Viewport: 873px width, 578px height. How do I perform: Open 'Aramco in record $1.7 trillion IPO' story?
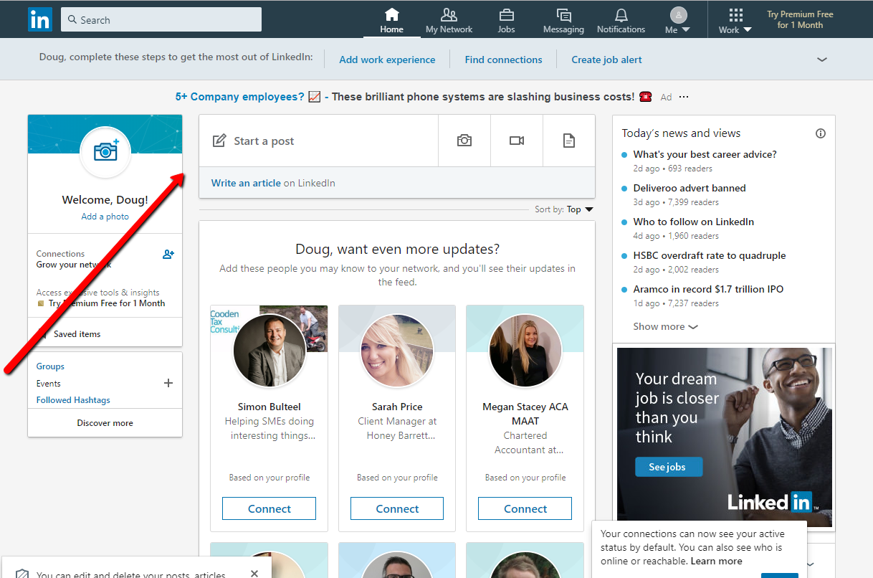[708, 289]
